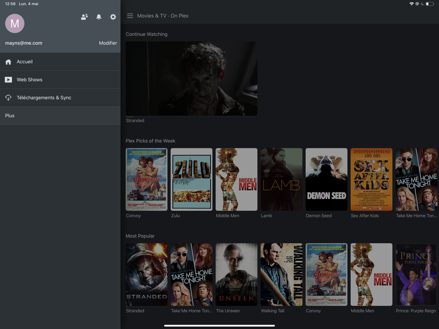The image size is (439, 329).
Task: Open the Convoy poster in Plex Picks
Action: 147,179
